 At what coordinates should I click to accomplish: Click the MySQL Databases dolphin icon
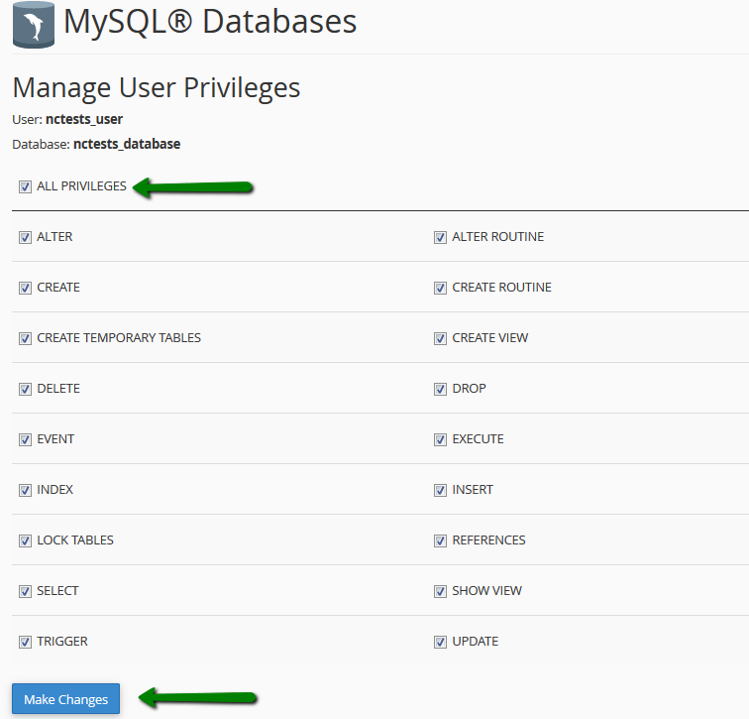[x=33, y=25]
